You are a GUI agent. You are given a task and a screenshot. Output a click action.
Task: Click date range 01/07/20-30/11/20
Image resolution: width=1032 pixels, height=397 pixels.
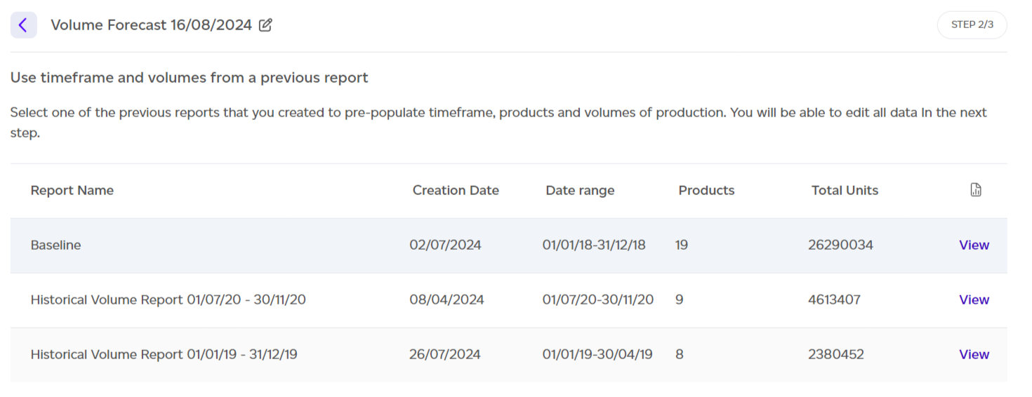pos(597,300)
